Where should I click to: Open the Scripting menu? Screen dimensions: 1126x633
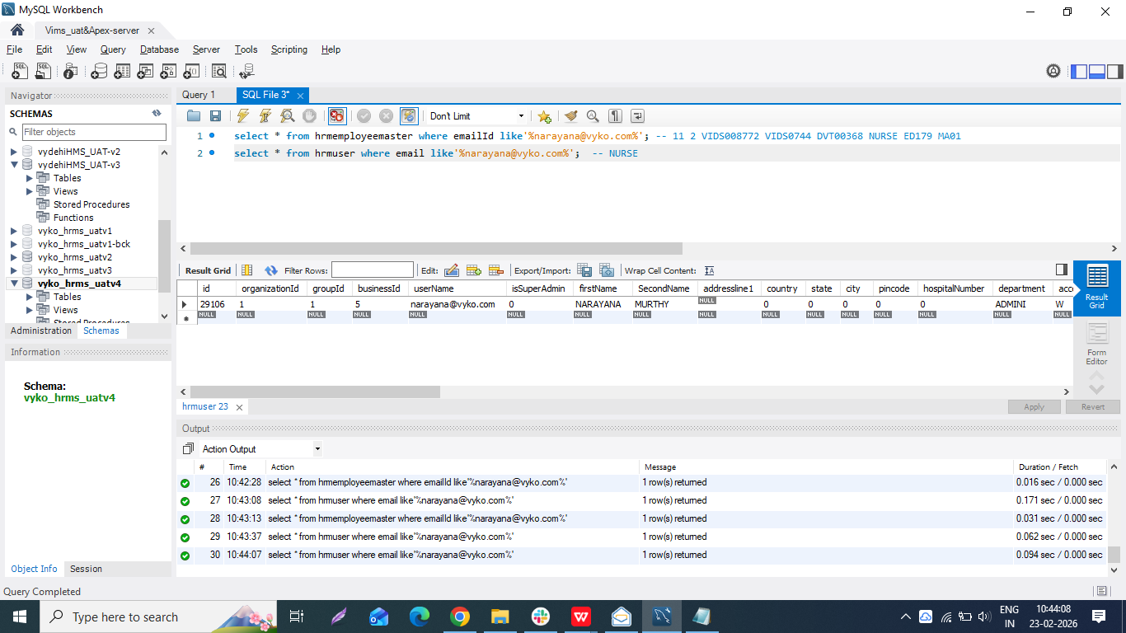(x=289, y=49)
